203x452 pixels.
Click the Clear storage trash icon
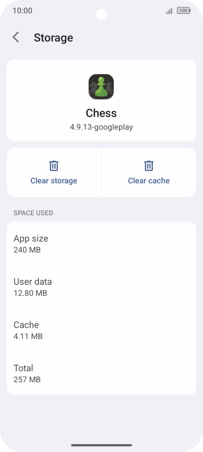pyautogui.click(x=54, y=165)
